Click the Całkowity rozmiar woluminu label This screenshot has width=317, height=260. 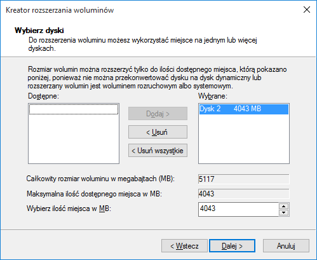[100, 179]
